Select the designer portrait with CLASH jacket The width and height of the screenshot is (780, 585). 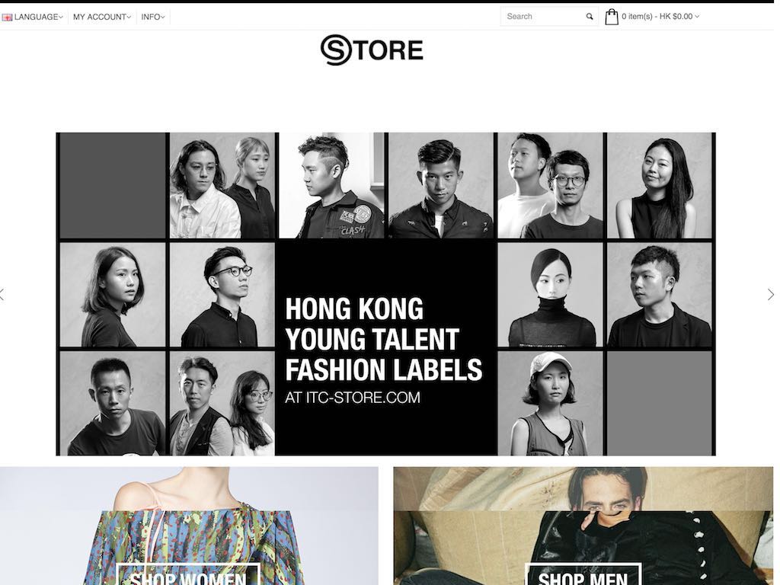pyautogui.click(x=332, y=185)
